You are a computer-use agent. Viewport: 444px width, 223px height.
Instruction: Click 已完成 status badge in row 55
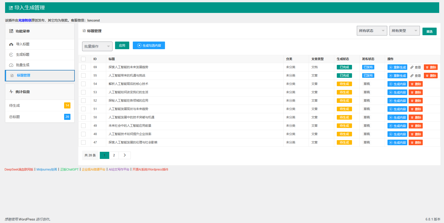coord(344,76)
